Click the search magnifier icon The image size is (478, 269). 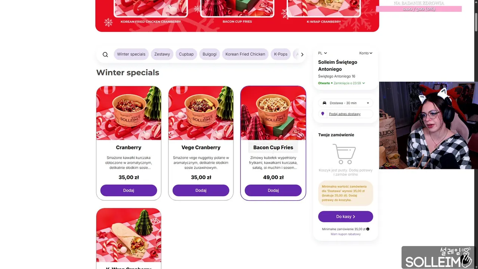(105, 55)
